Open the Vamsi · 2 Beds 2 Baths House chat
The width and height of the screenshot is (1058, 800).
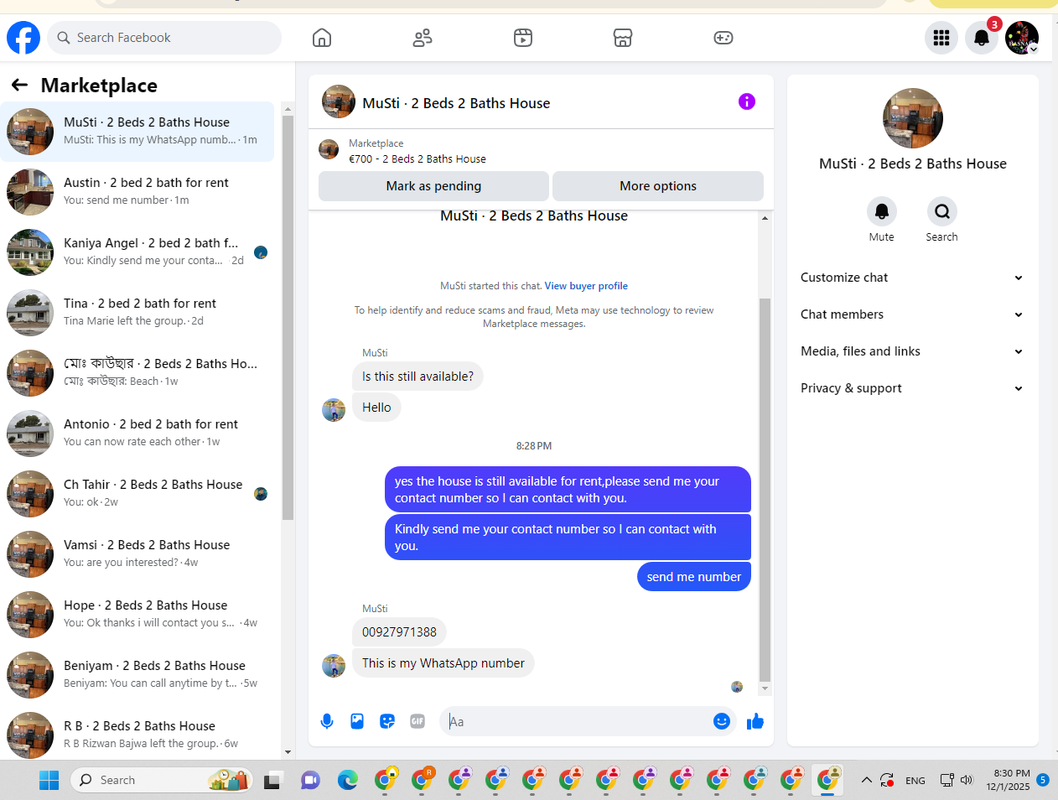137,554
